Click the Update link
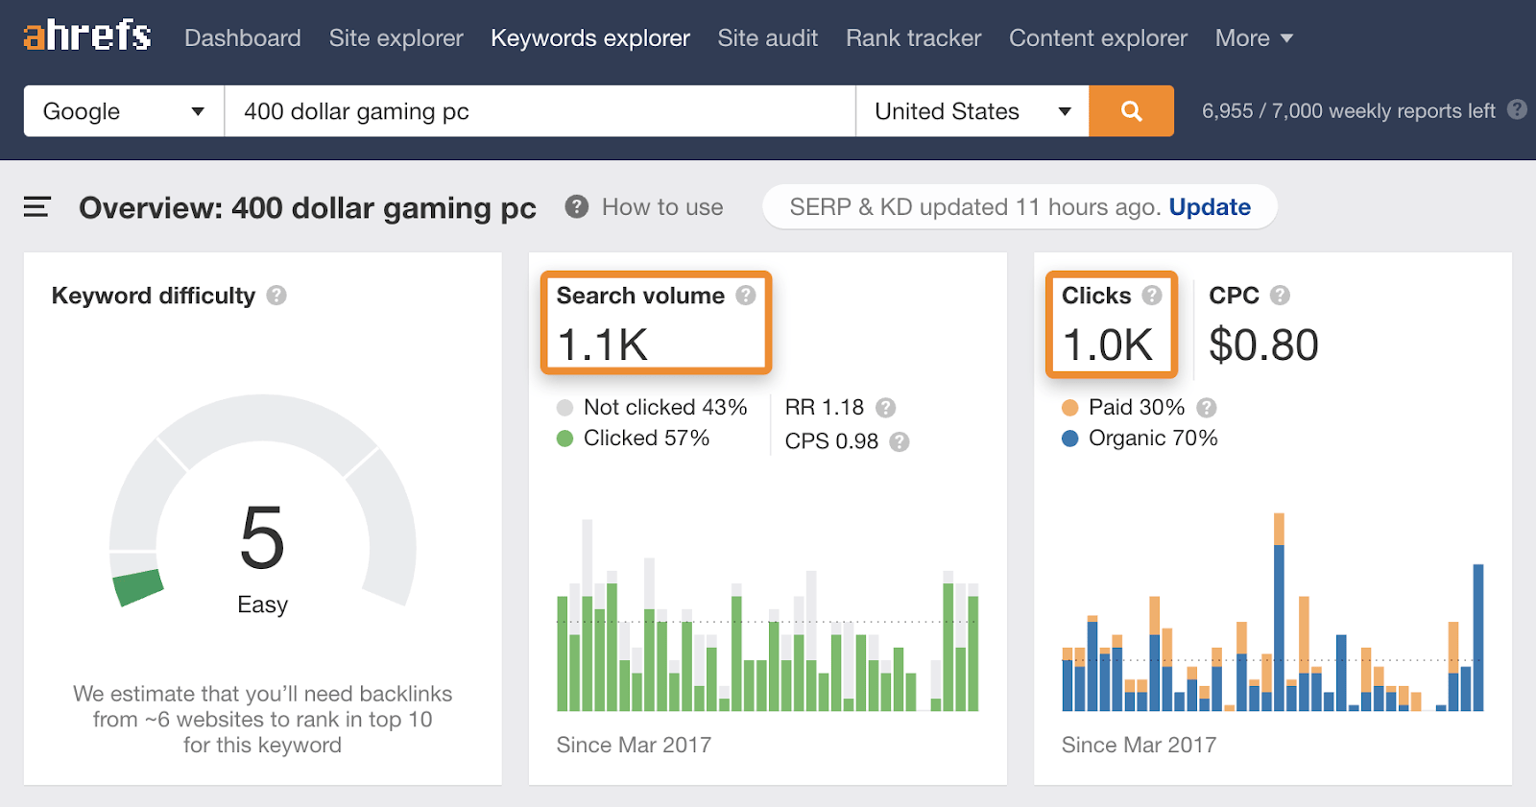Image resolution: width=1536 pixels, height=807 pixels. pyautogui.click(x=1210, y=207)
